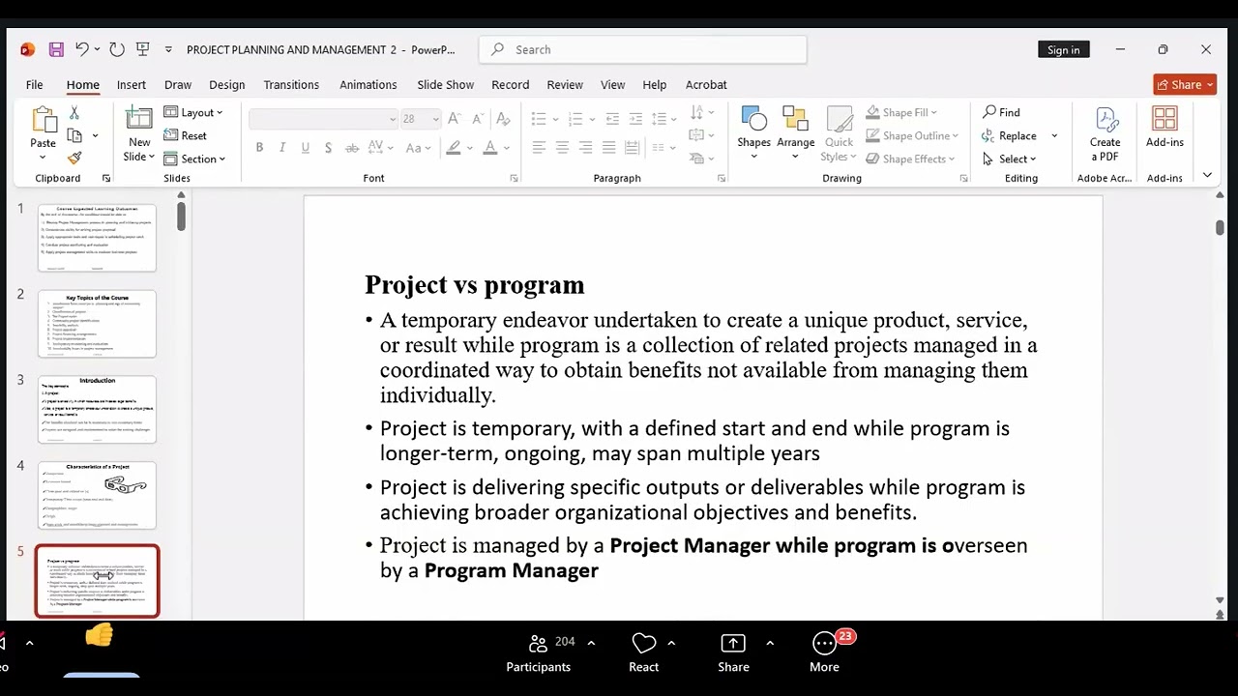Switch to the Design tab

pyautogui.click(x=227, y=85)
